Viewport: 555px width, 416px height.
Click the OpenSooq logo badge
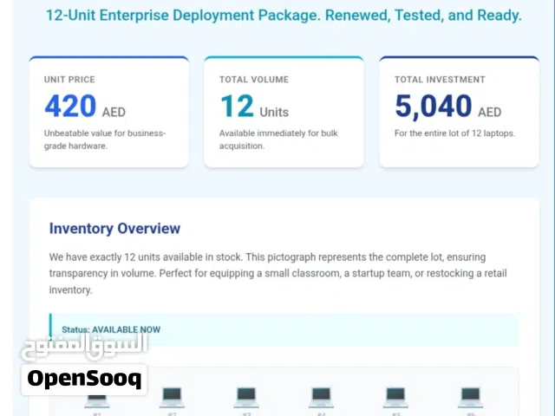coord(84,378)
